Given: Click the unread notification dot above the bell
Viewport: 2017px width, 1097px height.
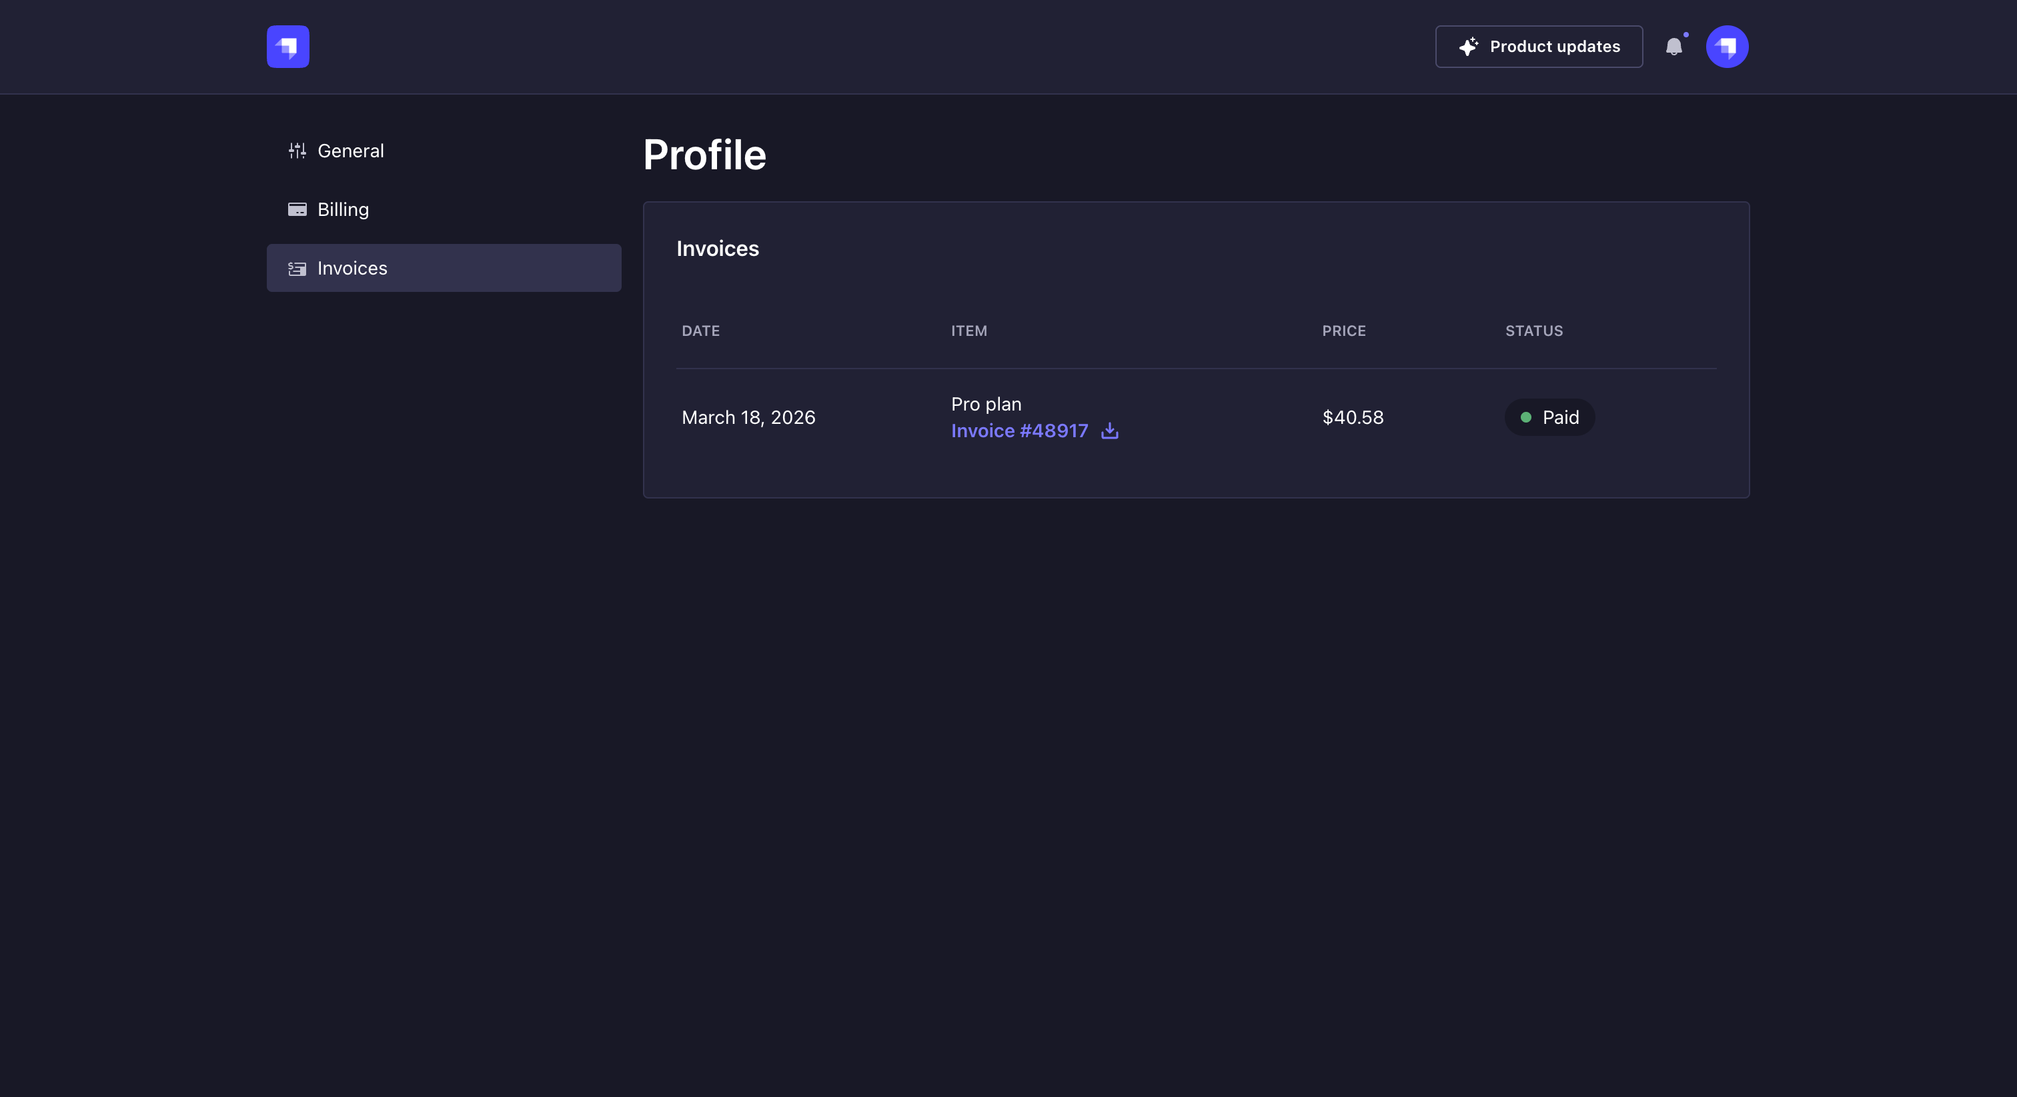Looking at the screenshot, I should [x=1686, y=35].
